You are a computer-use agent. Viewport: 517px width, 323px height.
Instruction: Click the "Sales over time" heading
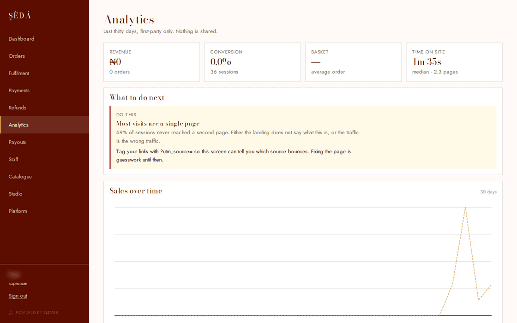coord(136,191)
